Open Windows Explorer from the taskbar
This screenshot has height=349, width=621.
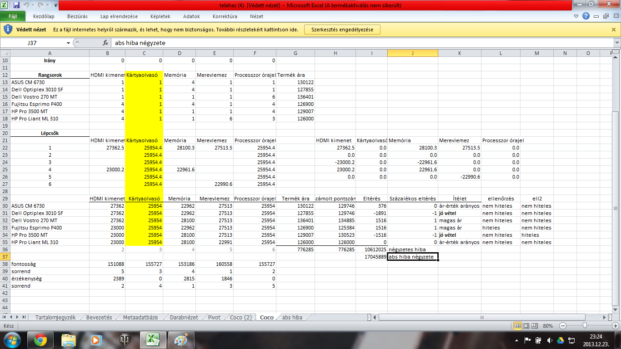tap(69, 339)
